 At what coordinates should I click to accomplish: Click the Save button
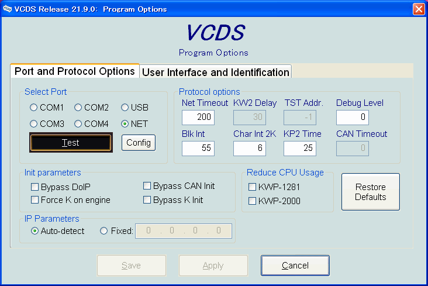pyautogui.click(x=132, y=266)
